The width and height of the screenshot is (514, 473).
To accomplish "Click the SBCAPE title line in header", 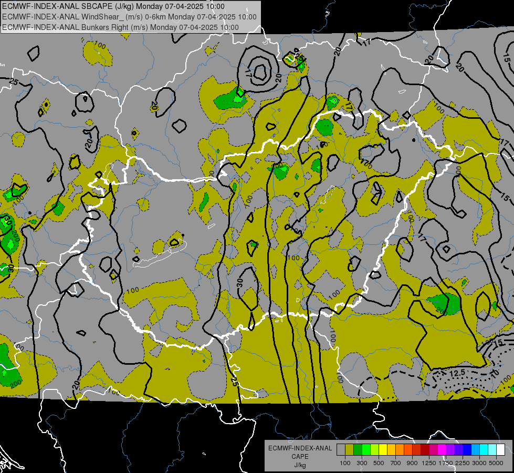I will coord(113,6).
